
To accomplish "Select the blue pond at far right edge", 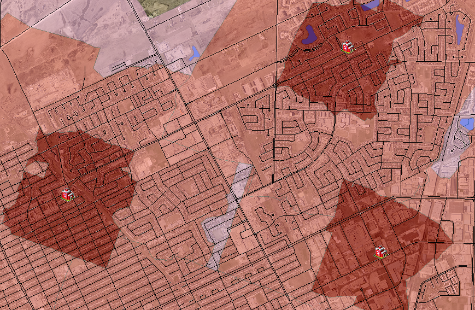I will [466, 124].
